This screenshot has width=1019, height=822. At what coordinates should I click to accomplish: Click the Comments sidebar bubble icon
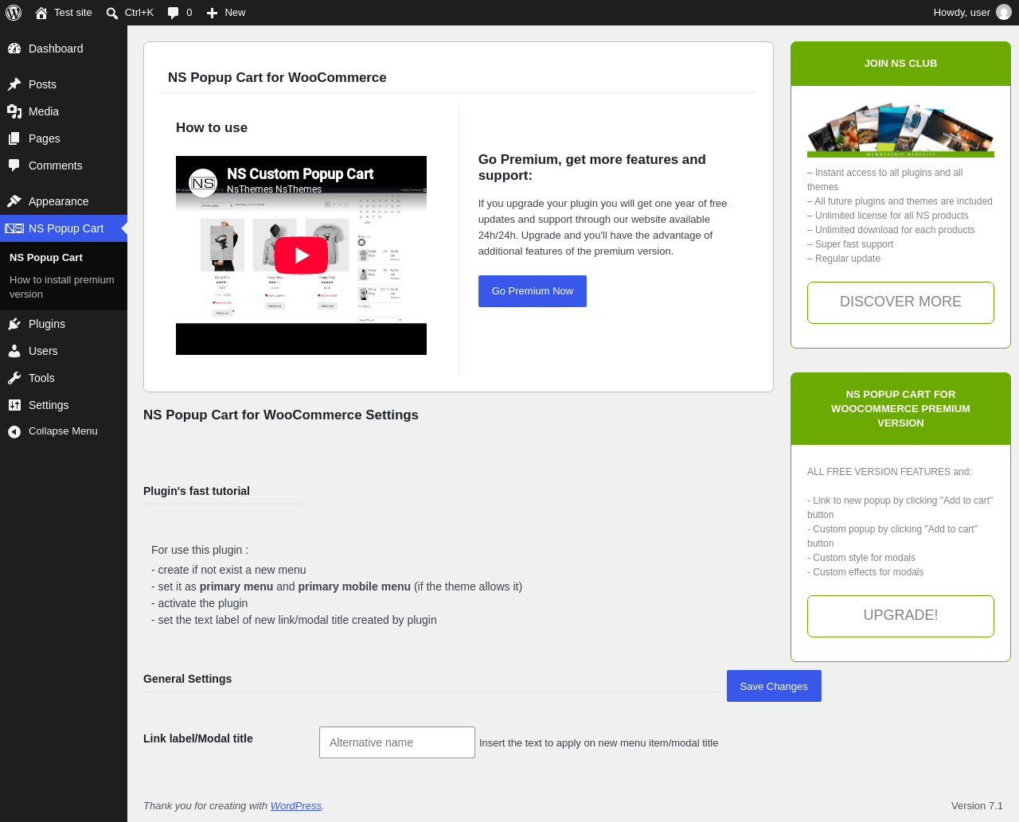[14, 166]
